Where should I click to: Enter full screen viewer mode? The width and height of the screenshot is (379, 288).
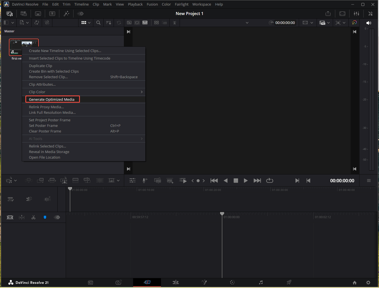tap(343, 14)
